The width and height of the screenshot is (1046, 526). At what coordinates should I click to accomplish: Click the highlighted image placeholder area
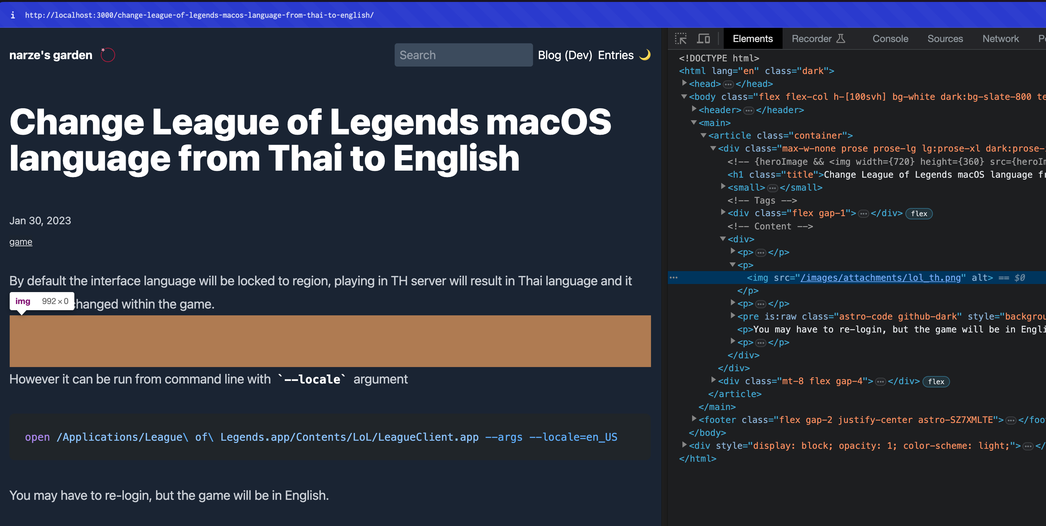pyautogui.click(x=330, y=341)
